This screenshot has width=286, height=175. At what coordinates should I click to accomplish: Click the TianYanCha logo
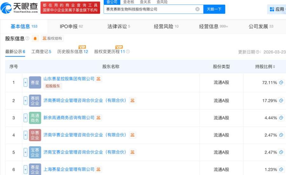(19, 8)
